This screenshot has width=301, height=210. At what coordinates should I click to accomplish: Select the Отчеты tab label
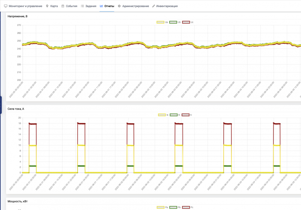pyautogui.click(x=109, y=6)
